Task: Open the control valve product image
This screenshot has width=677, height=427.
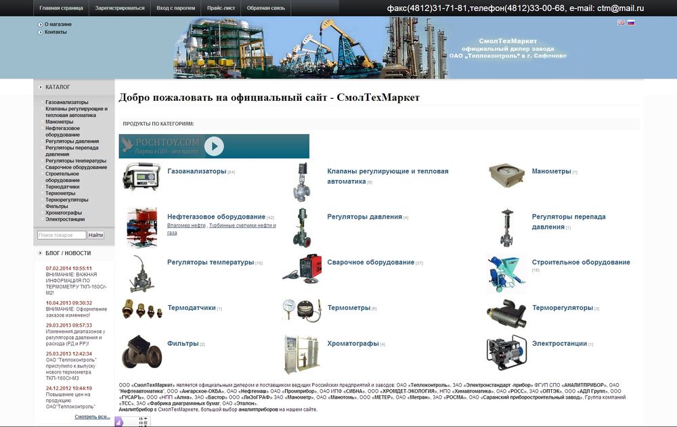Action: click(302, 182)
